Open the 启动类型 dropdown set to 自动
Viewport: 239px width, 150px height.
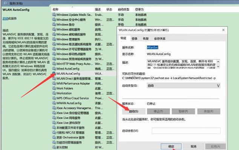pyautogui.click(x=184, y=85)
